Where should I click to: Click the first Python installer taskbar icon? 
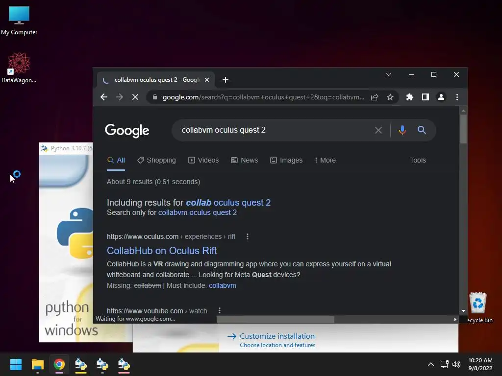[81, 364]
